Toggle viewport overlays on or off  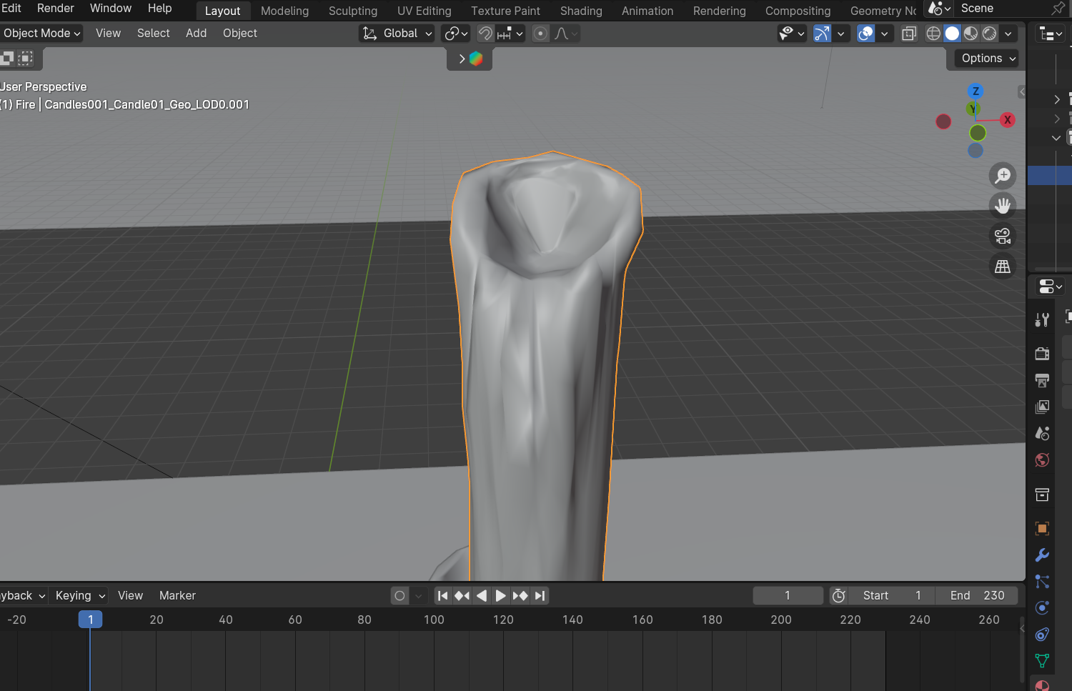[865, 34]
